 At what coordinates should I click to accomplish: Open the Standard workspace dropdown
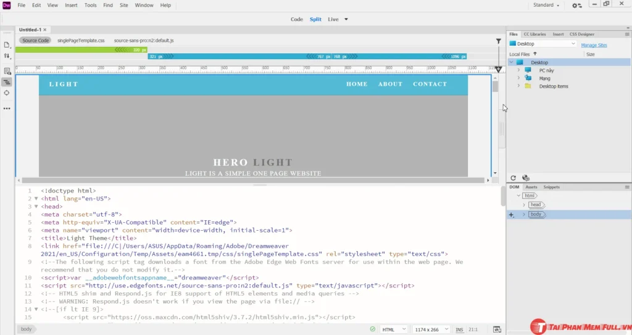point(546,5)
